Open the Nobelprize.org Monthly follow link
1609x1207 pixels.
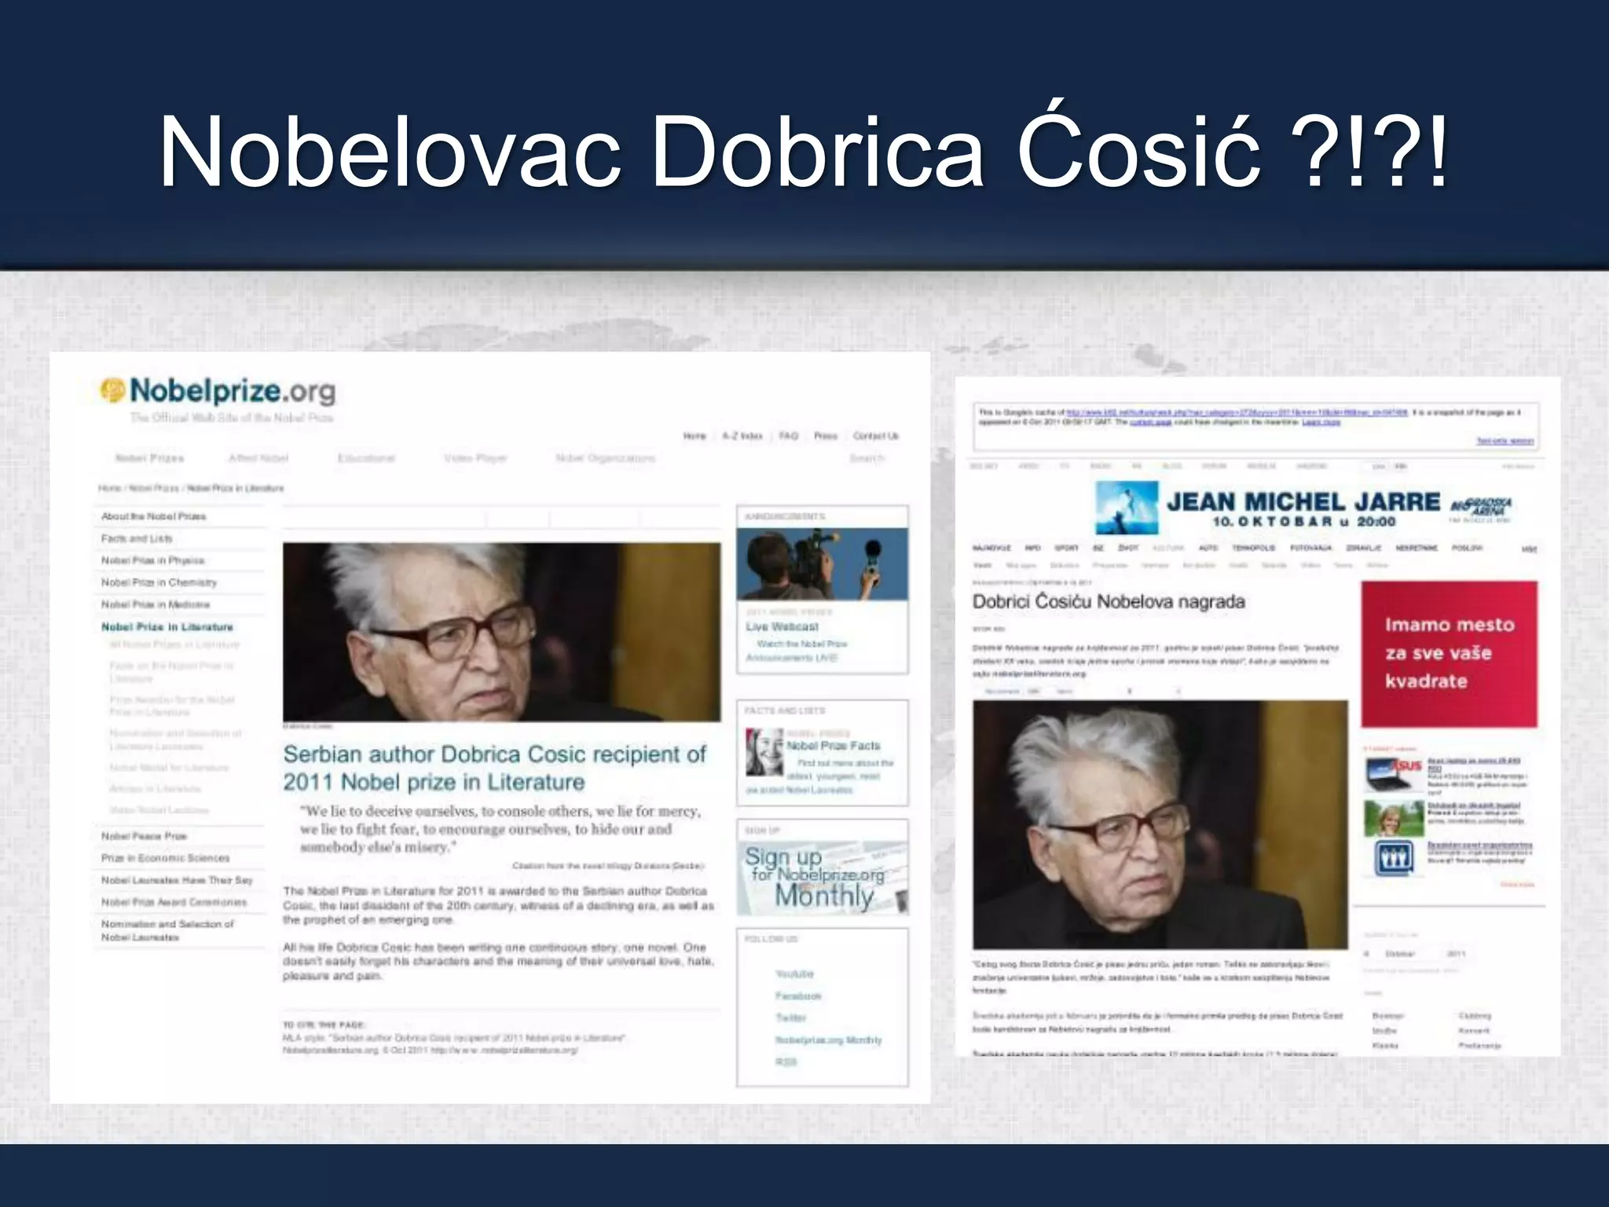[828, 1040]
